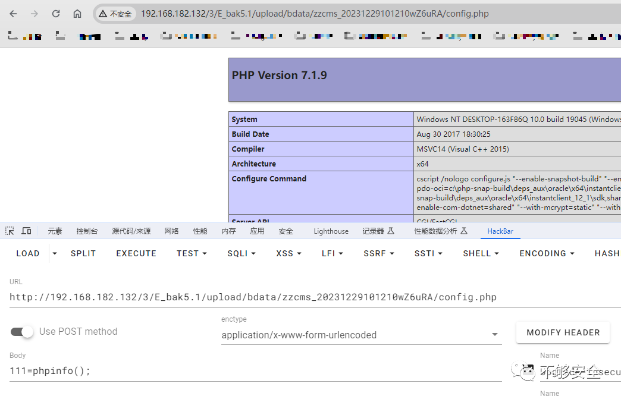Open the TEST dropdown menu
Image resolution: width=621 pixels, height=399 pixels.
(192, 253)
